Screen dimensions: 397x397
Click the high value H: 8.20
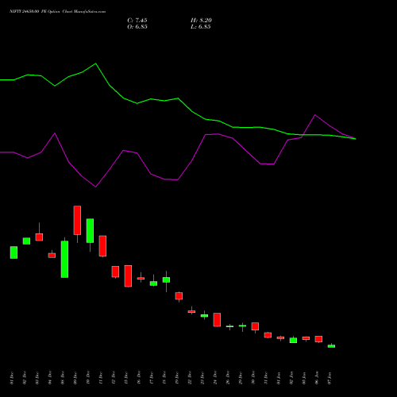tap(201, 20)
